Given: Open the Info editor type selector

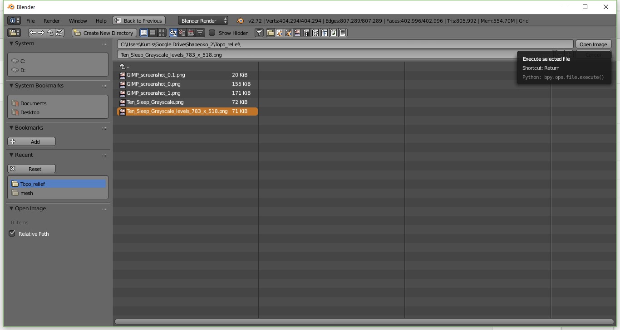Looking at the screenshot, I should pyautogui.click(x=14, y=20).
